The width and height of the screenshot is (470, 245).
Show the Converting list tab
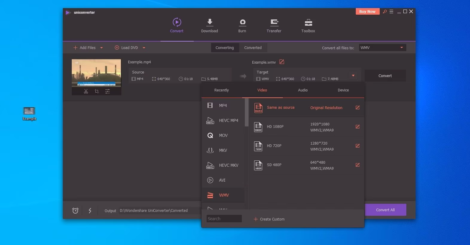(225, 48)
